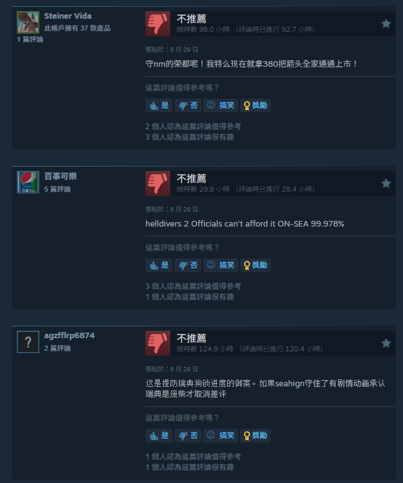Click the red thumbs-down icon on agzfflrp6874's review
Viewport: 403px width, 483px height.
pos(158,343)
